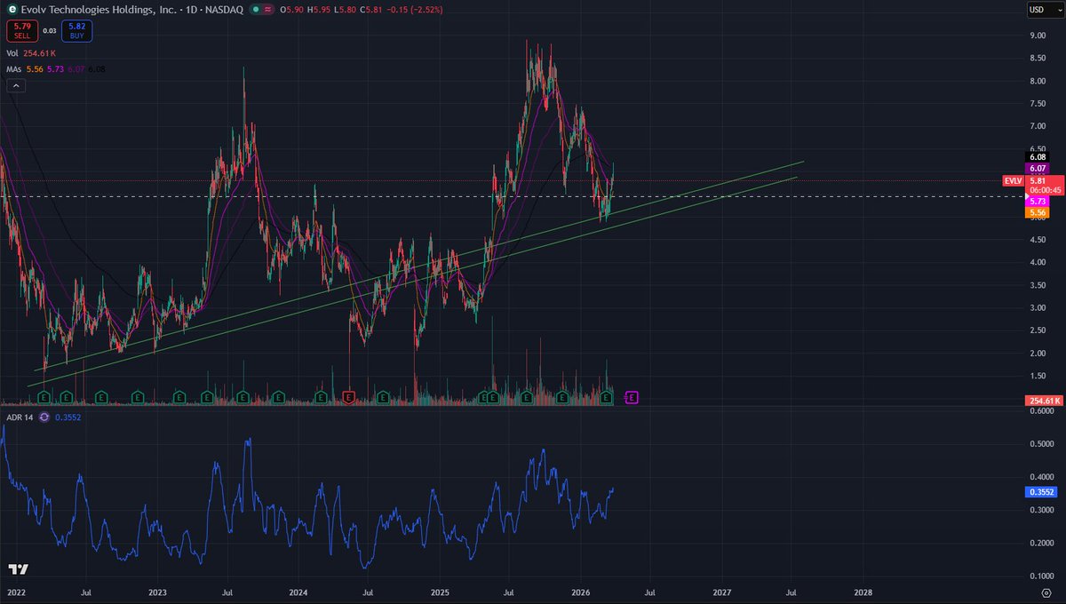Click the black 6.08 price scale label
Image resolution: width=1066 pixels, height=604 pixels.
(1038, 156)
